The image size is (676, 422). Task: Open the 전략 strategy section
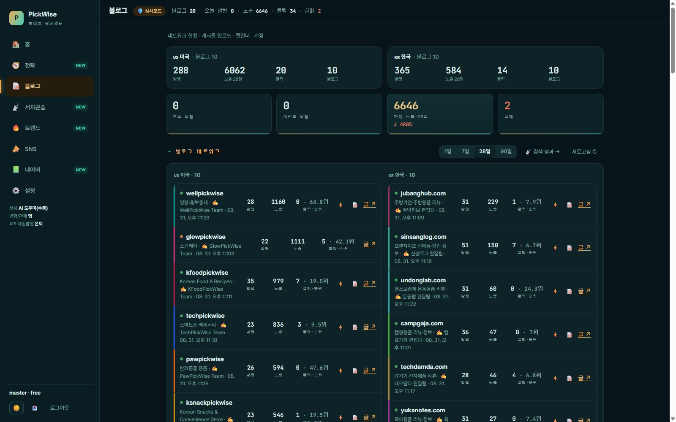click(49, 65)
